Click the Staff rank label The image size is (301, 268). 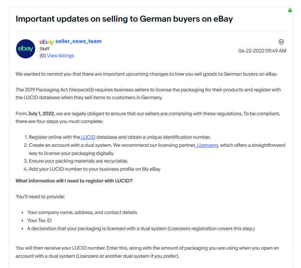tap(44, 49)
